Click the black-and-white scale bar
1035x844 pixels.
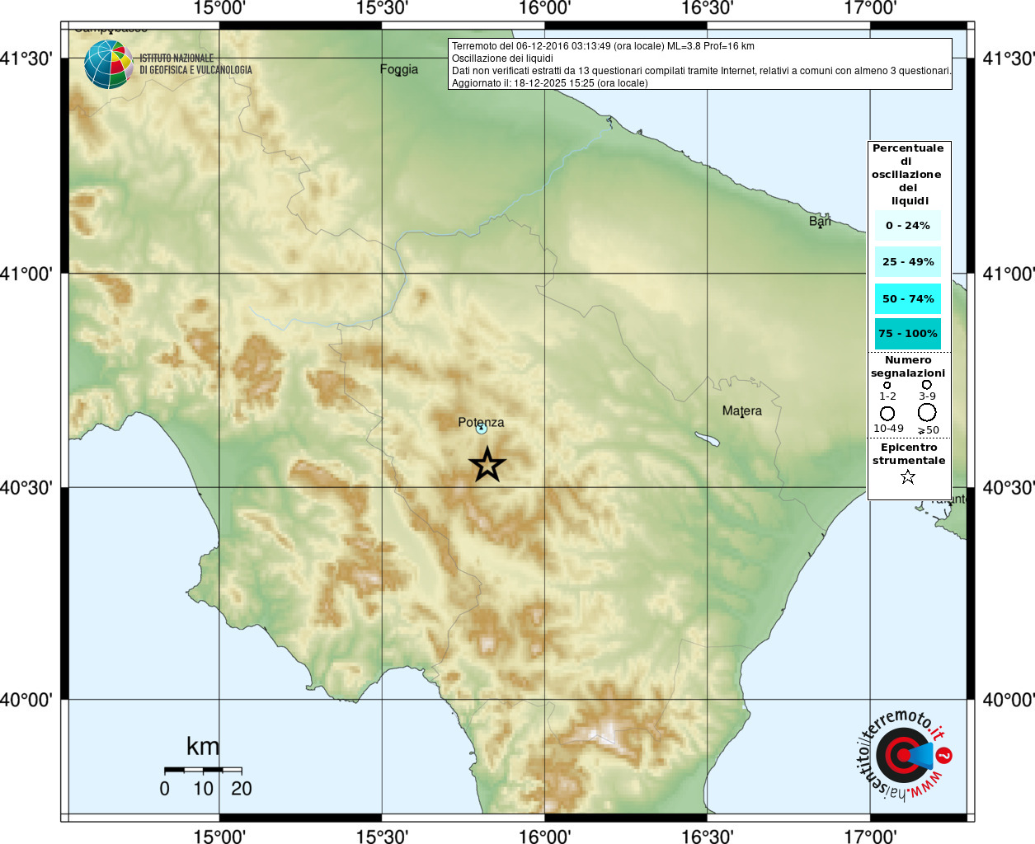tap(202, 770)
